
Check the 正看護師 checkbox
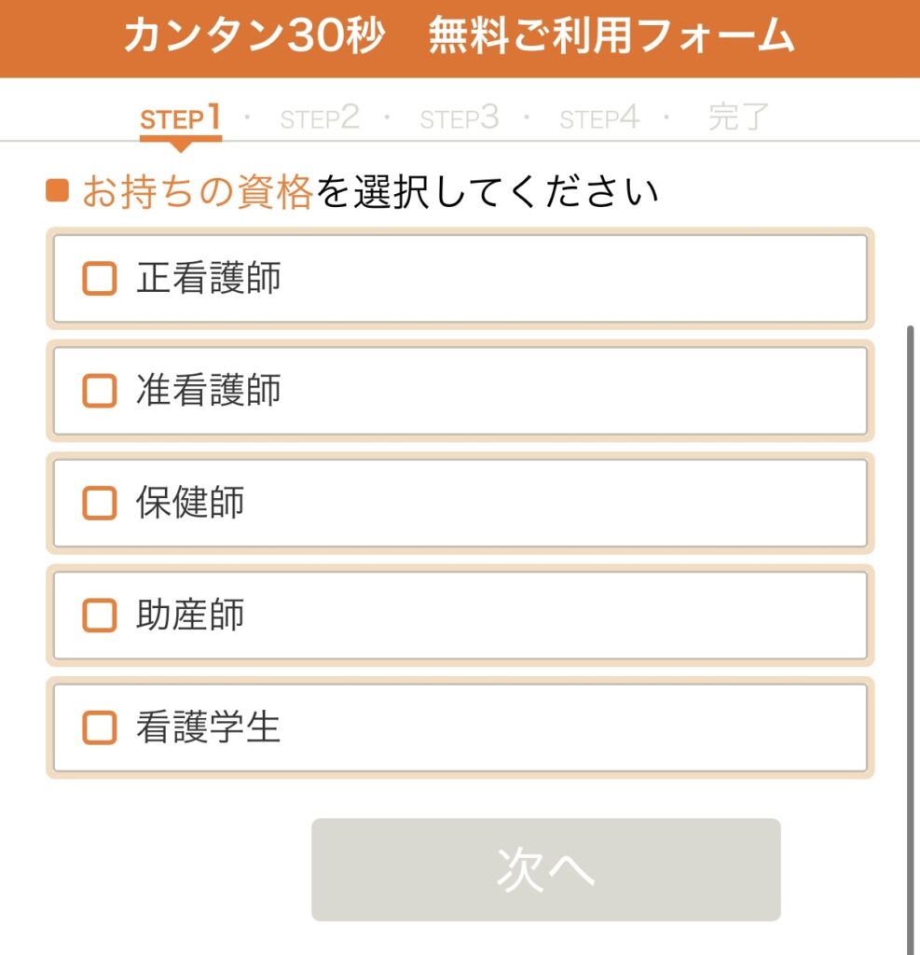click(100, 279)
